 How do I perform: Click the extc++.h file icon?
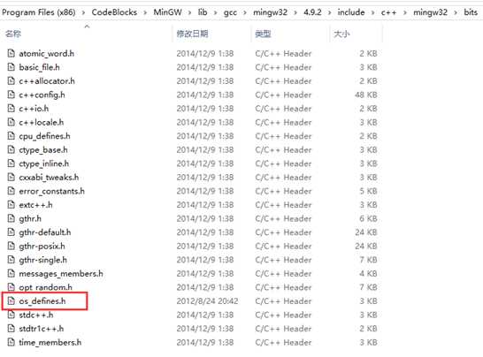pyautogui.click(x=11, y=205)
